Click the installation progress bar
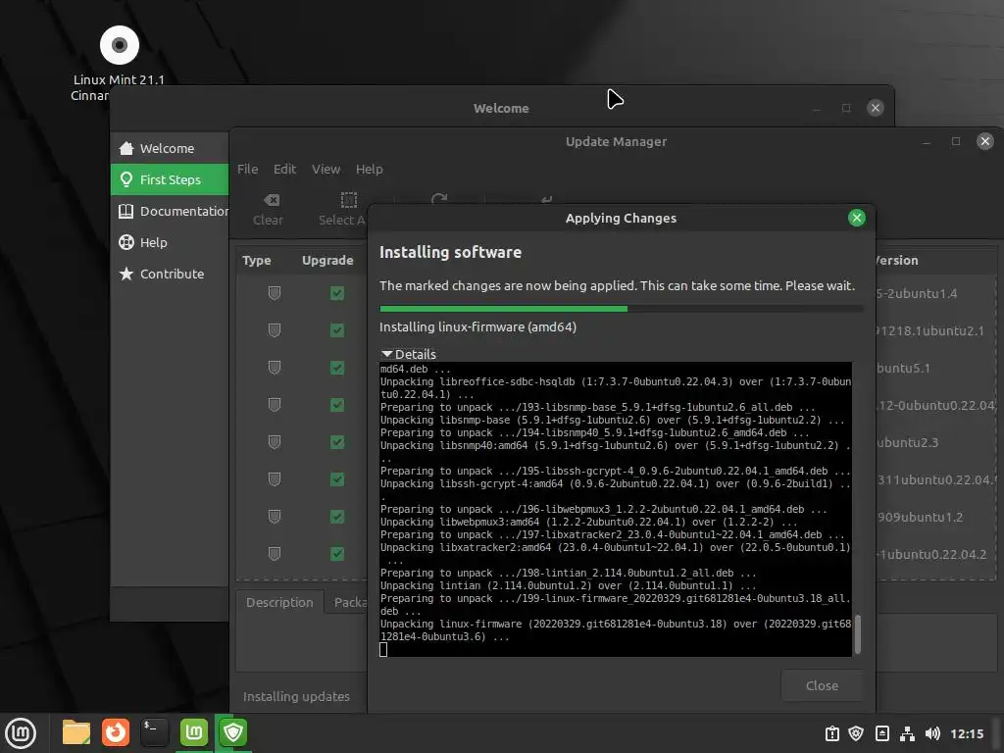This screenshot has width=1004, height=753. 621,309
